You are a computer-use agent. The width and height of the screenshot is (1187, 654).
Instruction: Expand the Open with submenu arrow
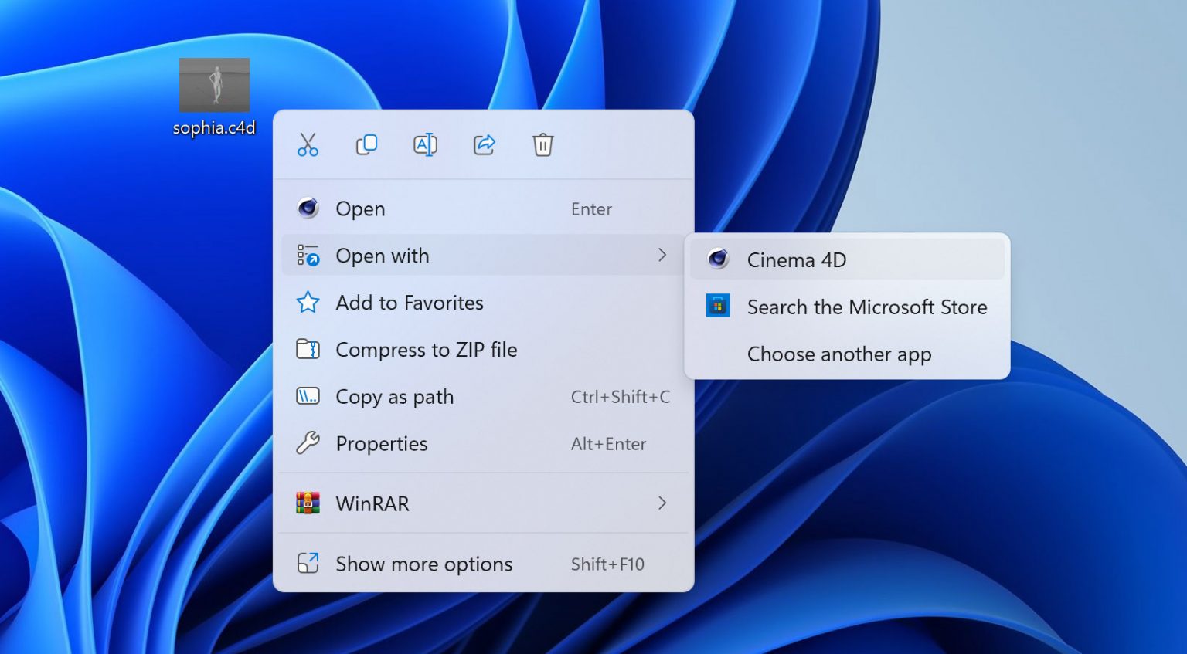[x=662, y=255]
